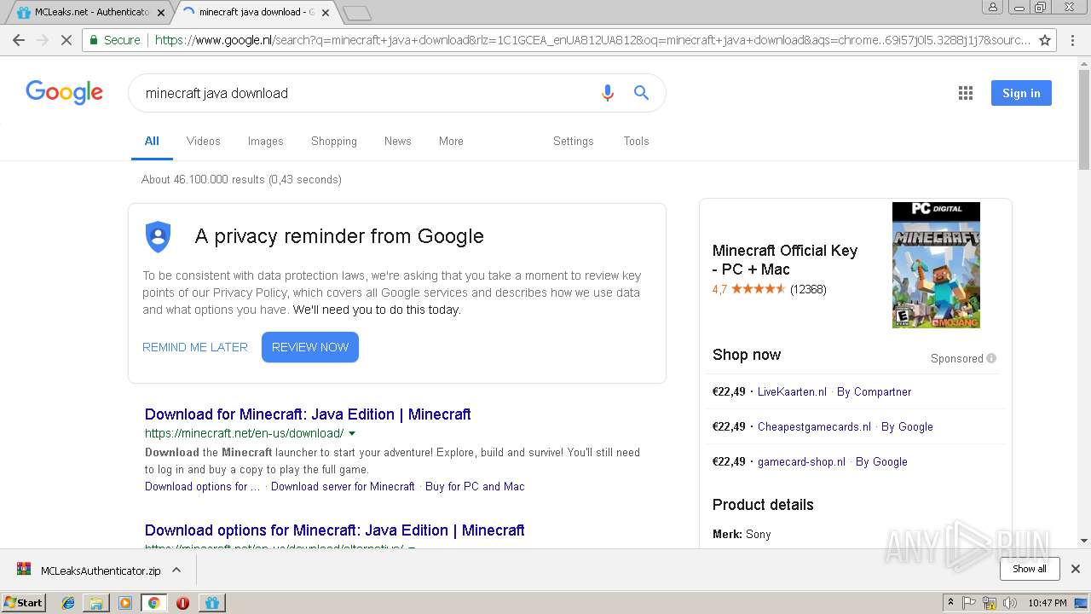Click the volume tray icon
The image size is (1091, 614).
pos(1010,603)
